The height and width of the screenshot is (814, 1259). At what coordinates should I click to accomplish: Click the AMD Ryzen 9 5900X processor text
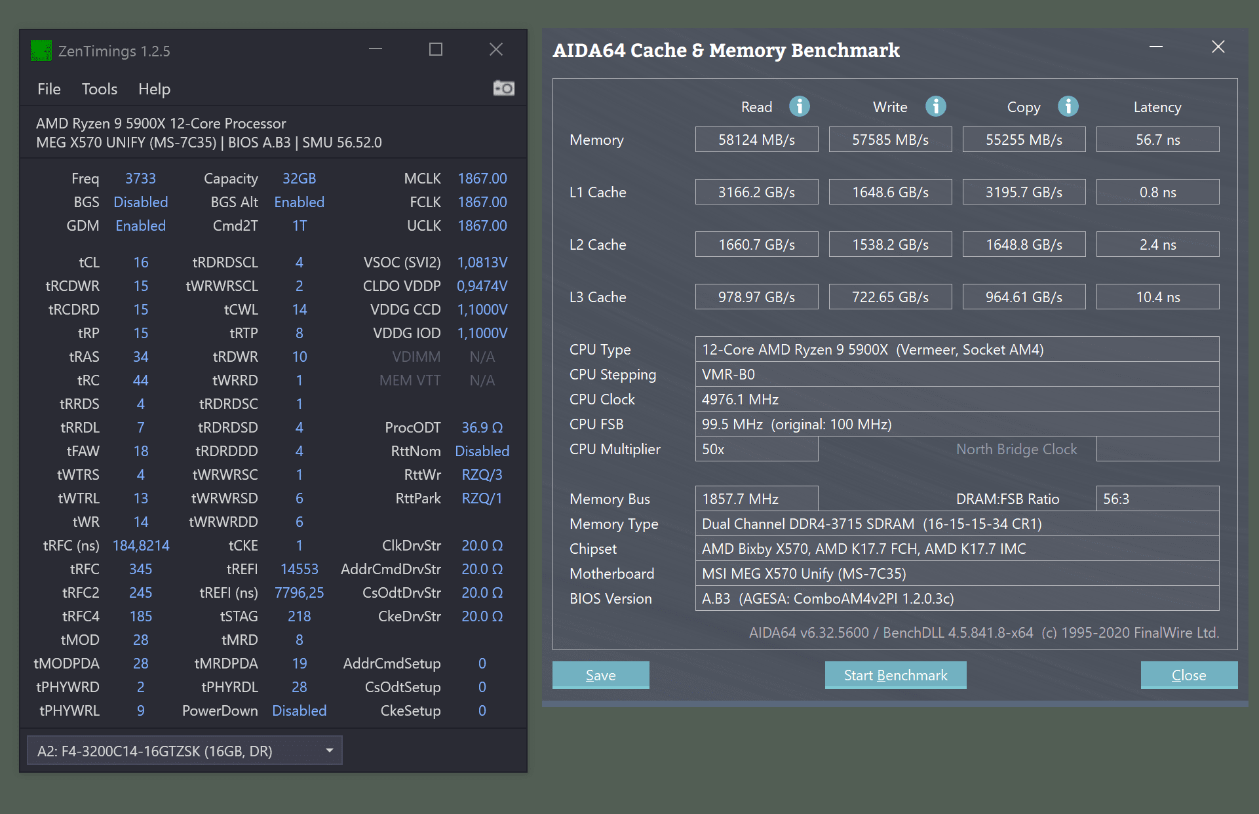(x=161, y=123)
